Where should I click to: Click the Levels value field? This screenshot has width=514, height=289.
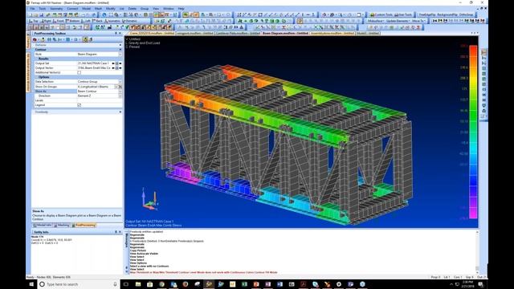(x=100, y=100)
